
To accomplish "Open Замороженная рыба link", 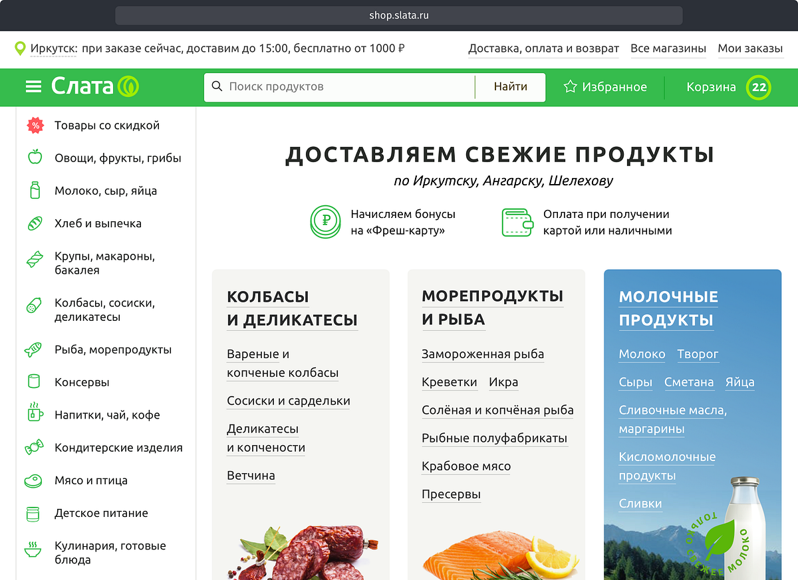I will (x=483, y=354).
